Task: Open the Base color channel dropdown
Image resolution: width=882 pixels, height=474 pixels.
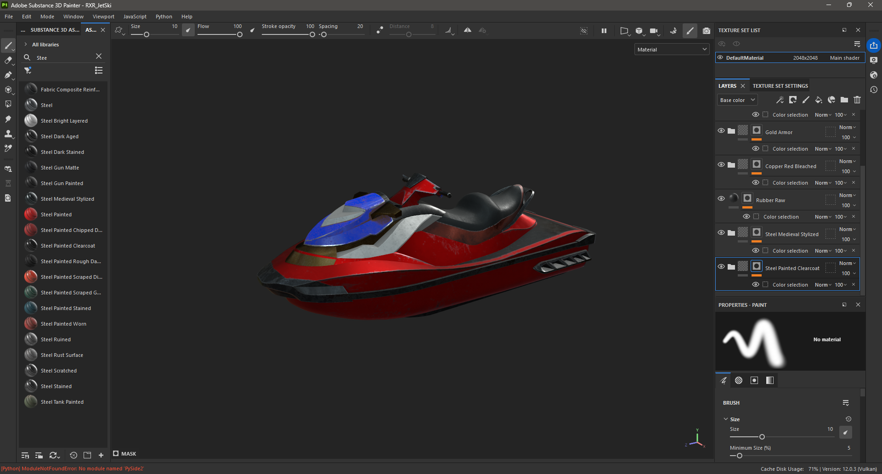Action: (737, 100)
